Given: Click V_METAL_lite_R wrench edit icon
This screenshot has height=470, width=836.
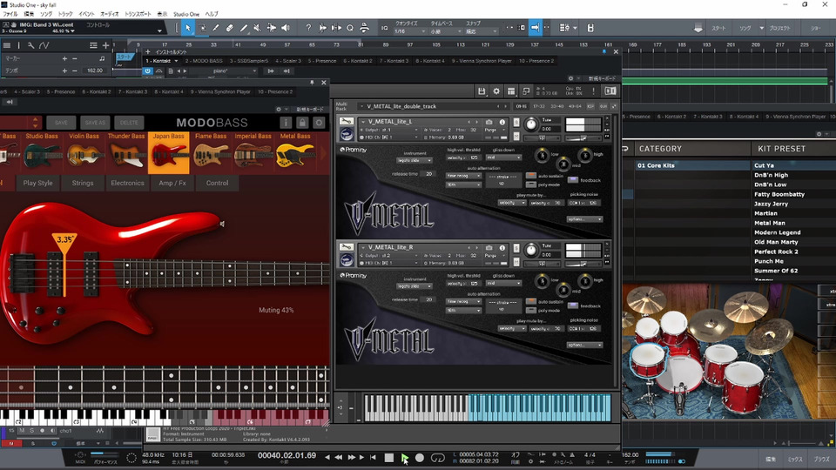Looking at the screenshot, I should [x=346, y=246].
